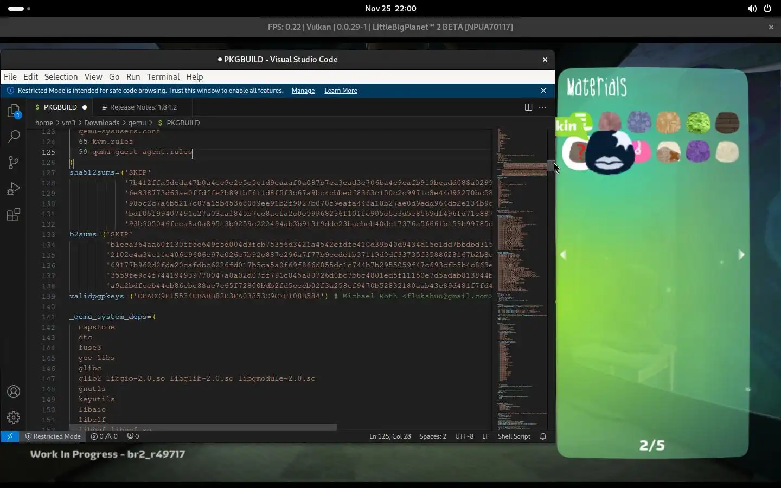Click the horizontal scrollbar of the editor
Viewport: 781px width, 488px height.
203,427
